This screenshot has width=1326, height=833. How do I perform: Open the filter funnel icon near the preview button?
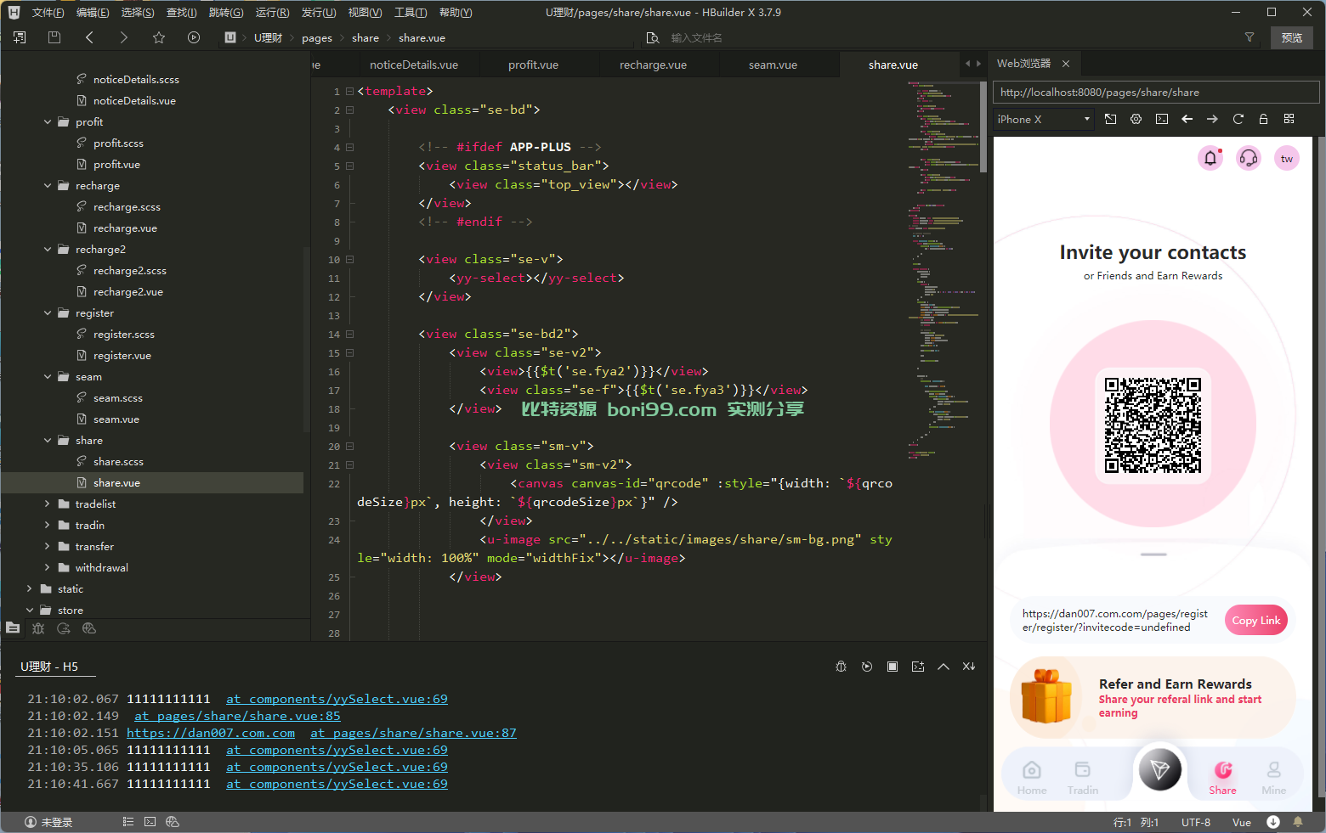[x=1249, y=37]
